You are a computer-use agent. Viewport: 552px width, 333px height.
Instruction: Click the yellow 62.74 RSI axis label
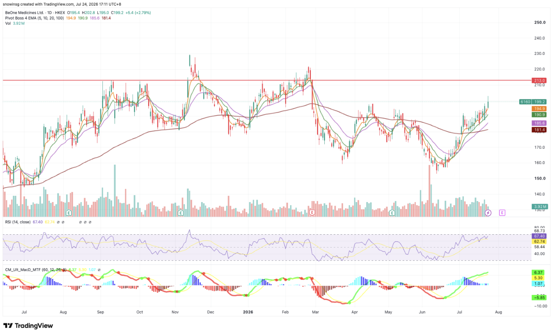(540, 242)
